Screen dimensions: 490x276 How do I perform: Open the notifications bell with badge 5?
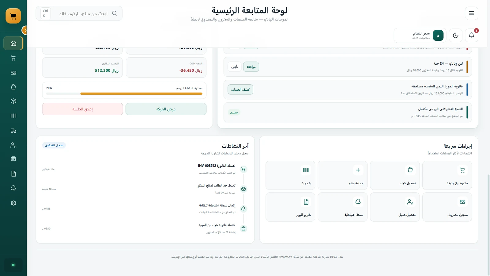(x=471, y=35)
